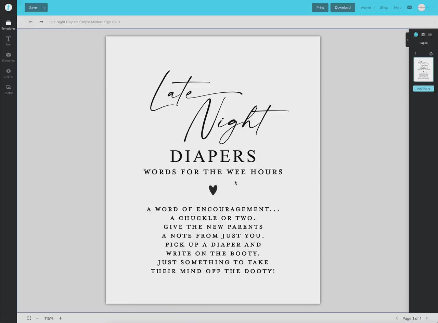Open the settings sliders panel icon

430,34
